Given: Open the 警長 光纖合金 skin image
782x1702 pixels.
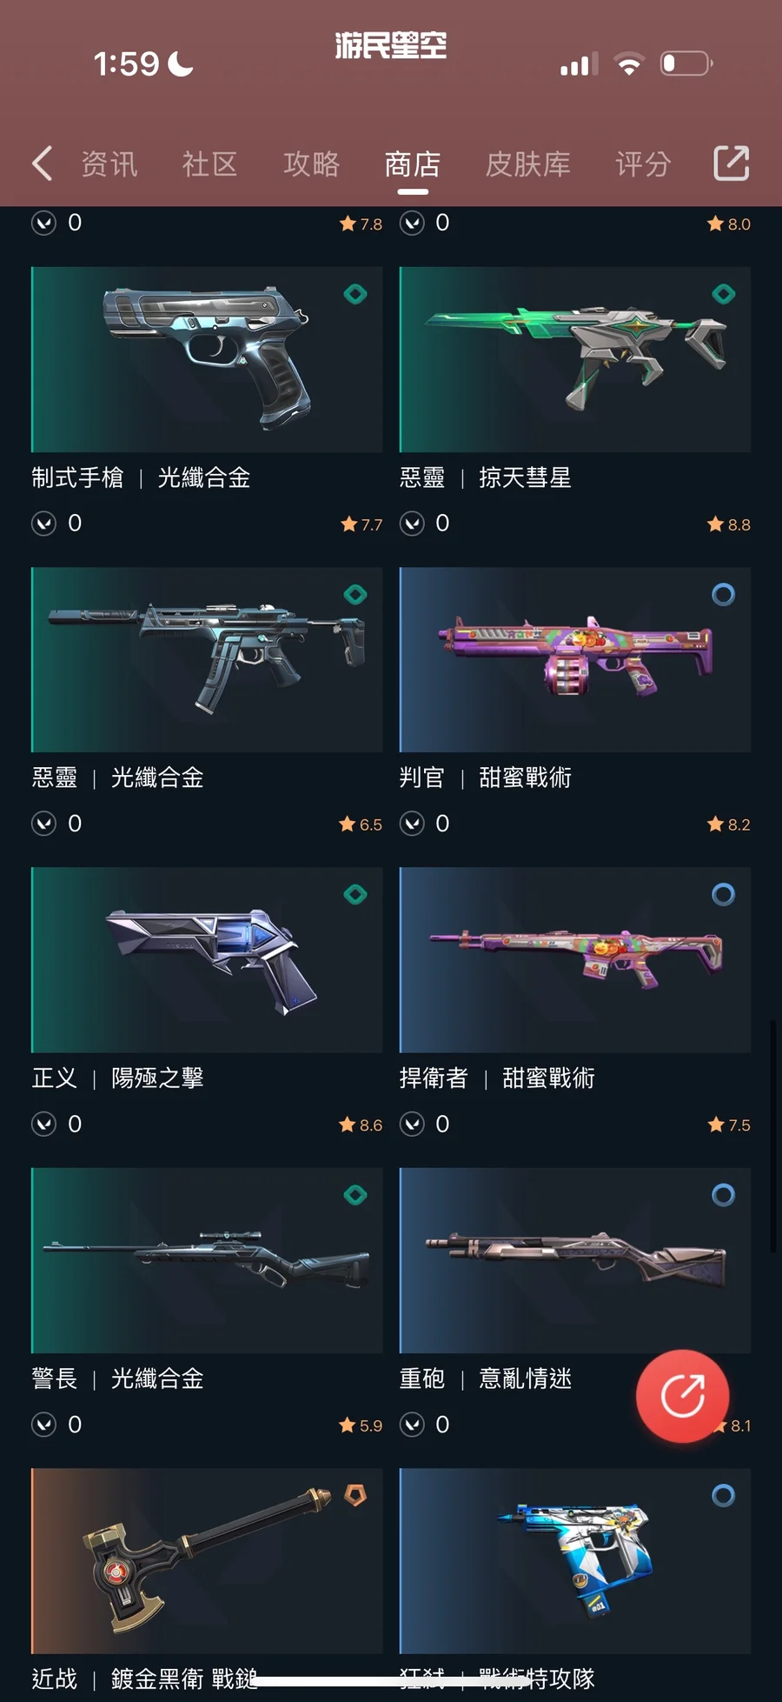Looking at the screenshot, I should point(207,1260).
